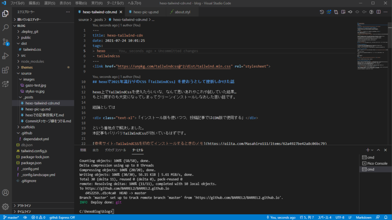The width and height of the screenshot is (392, 220).
Task: Open the Run and Debug view
Action: pyautogui.click(x=5, y=56)
